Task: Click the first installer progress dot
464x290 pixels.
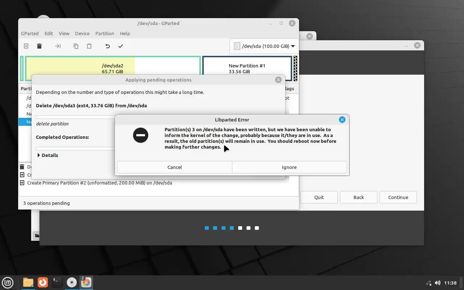Action: coord(207,228)
